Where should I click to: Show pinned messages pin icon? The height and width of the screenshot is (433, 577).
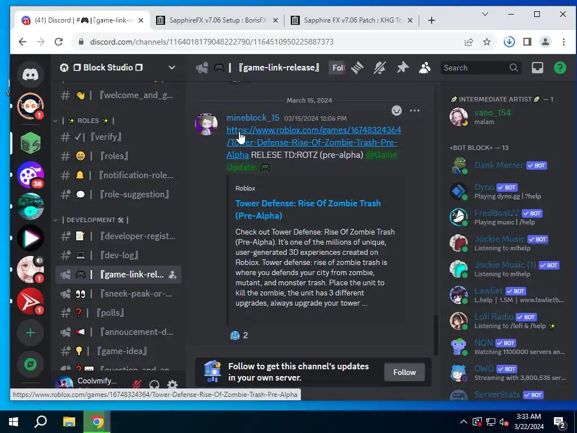[x=402, y=68]
